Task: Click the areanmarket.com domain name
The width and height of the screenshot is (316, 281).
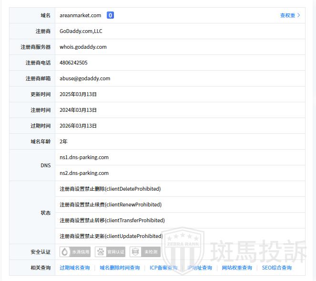Action: pos(80,15)
